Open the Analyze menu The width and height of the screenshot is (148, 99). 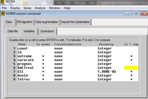pos(40,8)
